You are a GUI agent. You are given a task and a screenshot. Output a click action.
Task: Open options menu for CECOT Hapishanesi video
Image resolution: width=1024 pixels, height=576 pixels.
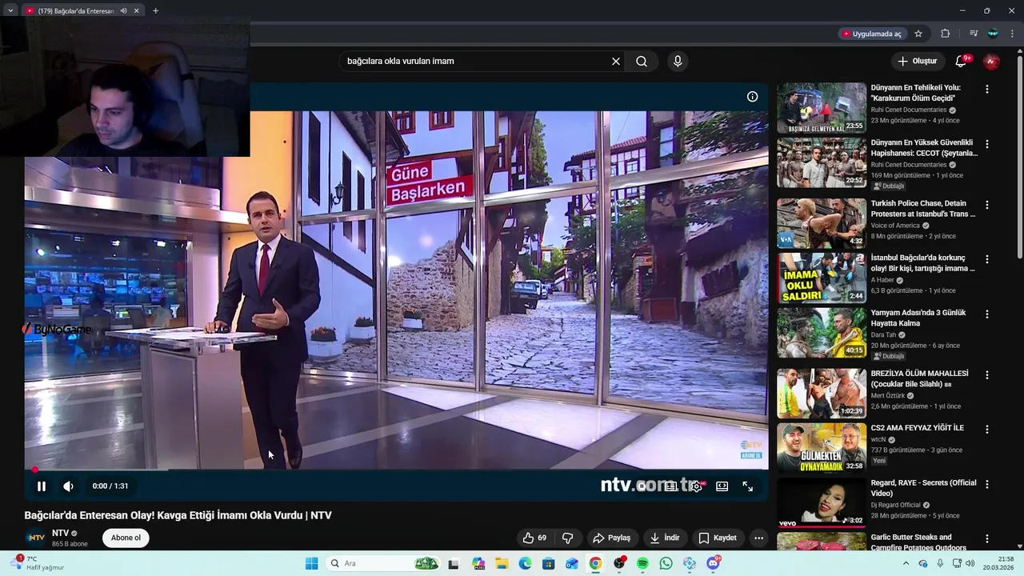[987, 144]
